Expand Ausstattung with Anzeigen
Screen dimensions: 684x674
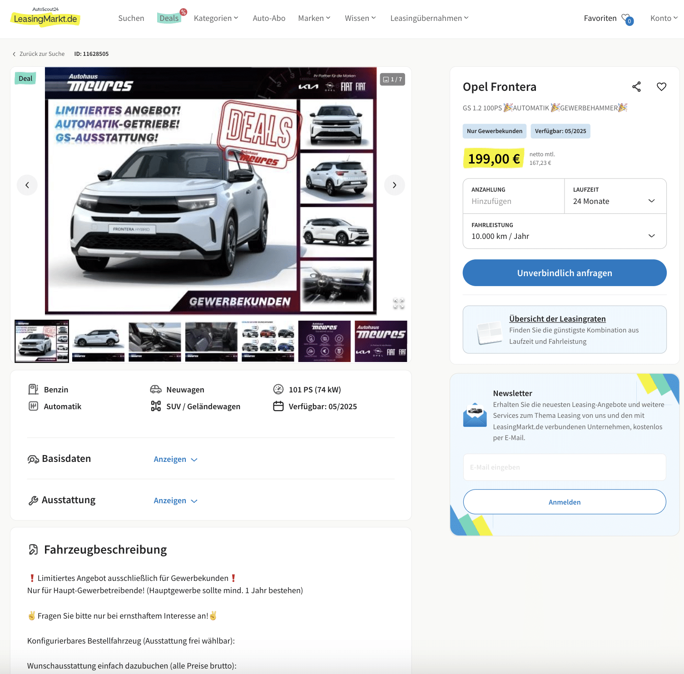point(176,501)
